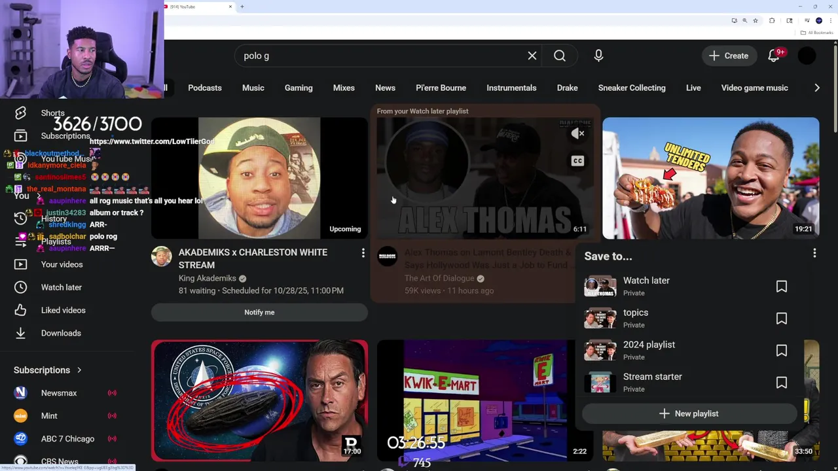Select the Sneaker Collecting filter chip
This screenshot has height=471, width=838.
coord(632,88)
